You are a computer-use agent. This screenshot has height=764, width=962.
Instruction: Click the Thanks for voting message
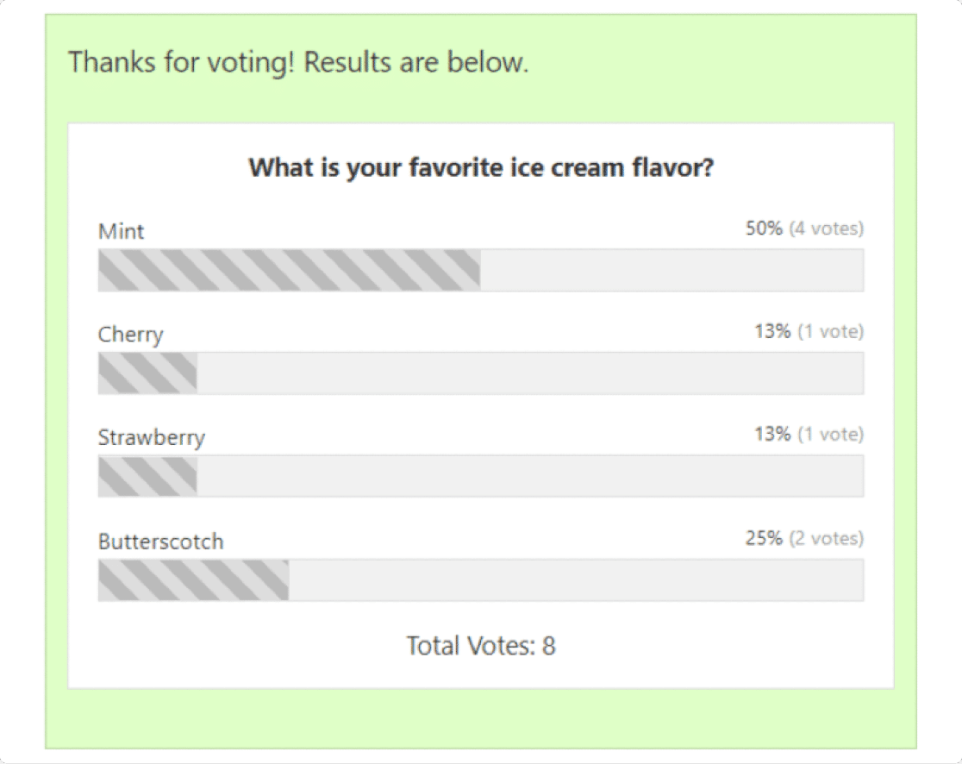click(298, 62)
